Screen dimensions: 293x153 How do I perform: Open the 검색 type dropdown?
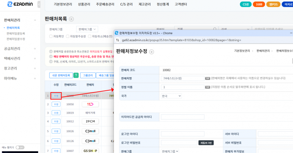coord(235,29)
